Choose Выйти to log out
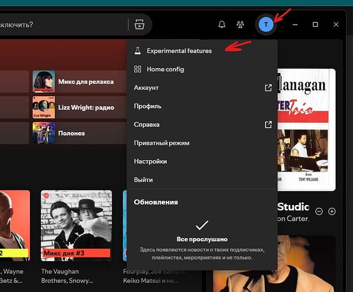 202,180
